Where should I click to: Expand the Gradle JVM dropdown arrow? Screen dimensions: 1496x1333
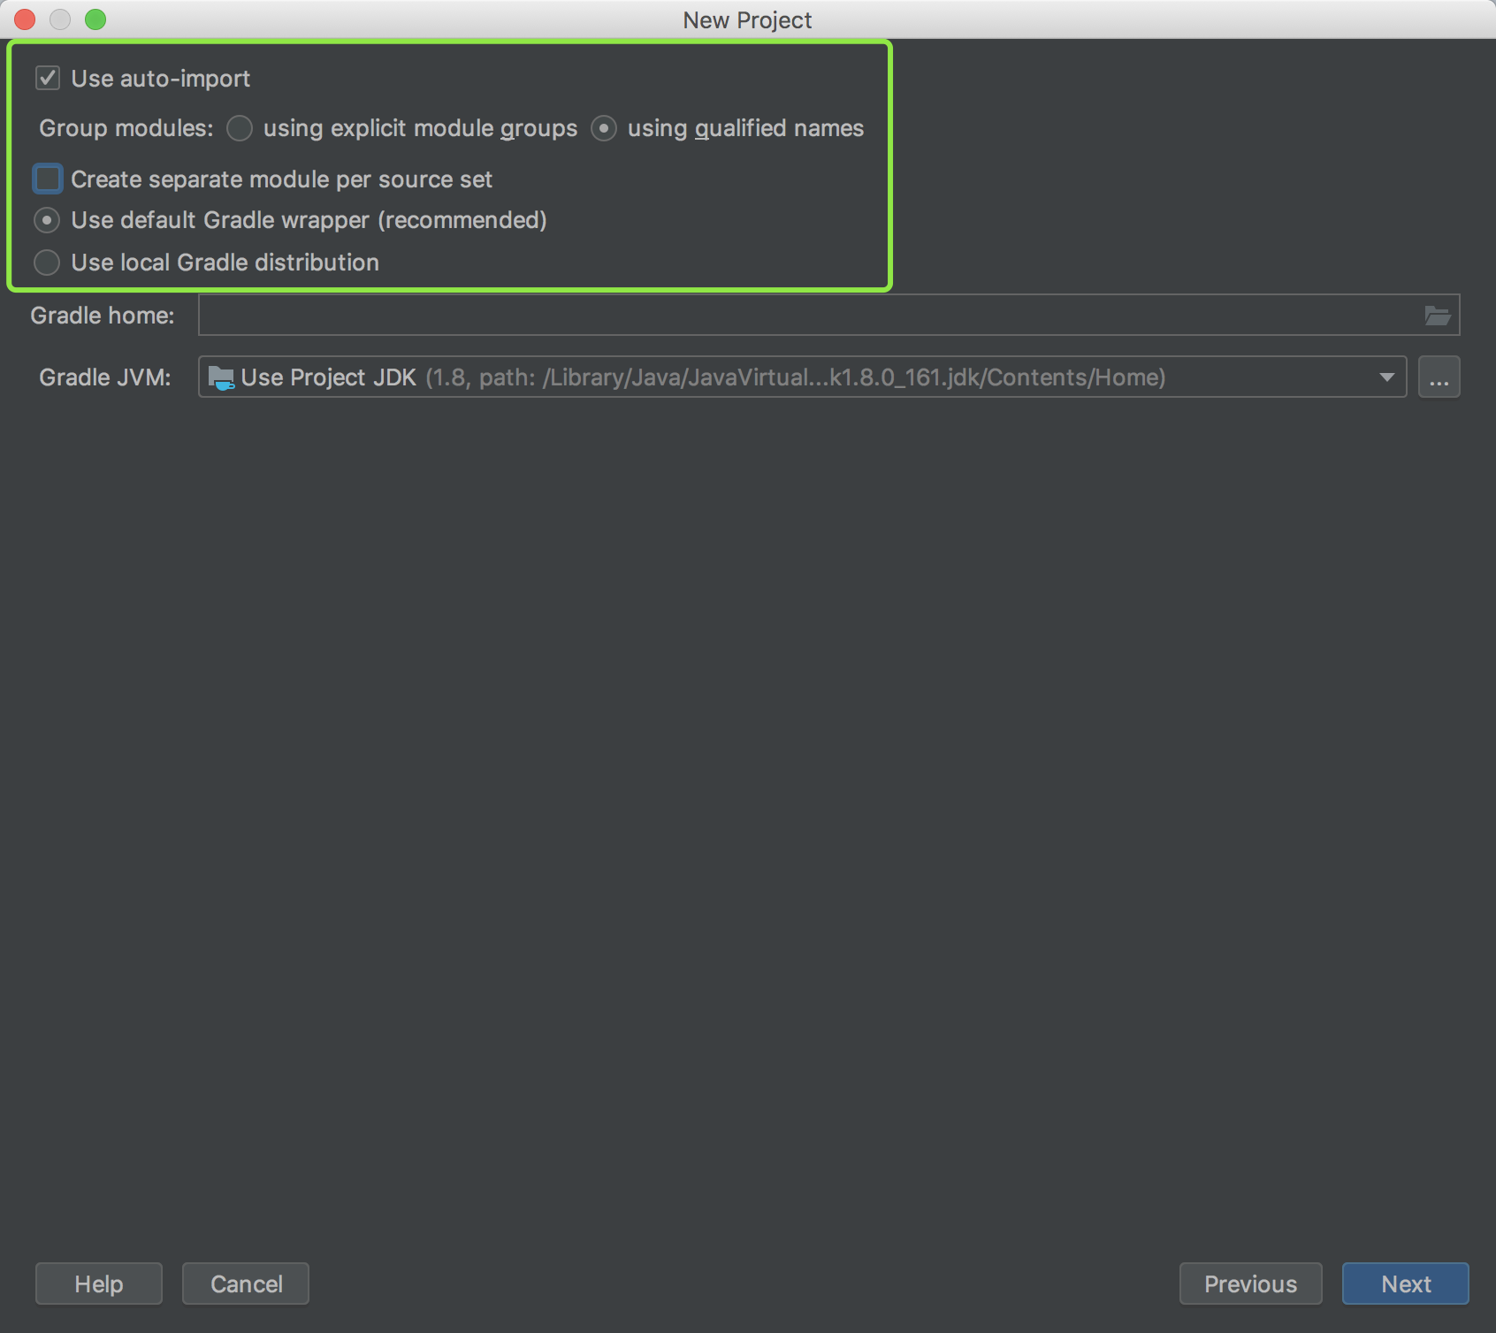point(1386,378)
